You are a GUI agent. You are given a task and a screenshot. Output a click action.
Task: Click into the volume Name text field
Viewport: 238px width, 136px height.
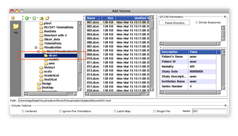[209, 111]
